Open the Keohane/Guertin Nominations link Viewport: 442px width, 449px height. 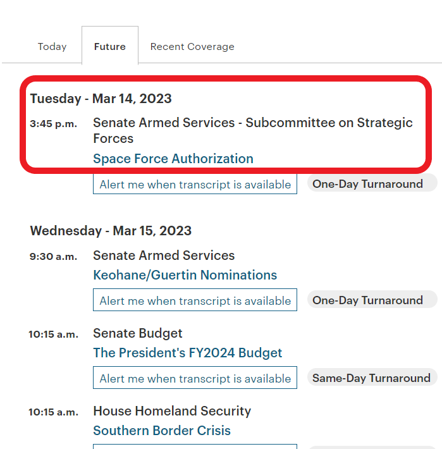pos(185,275)
